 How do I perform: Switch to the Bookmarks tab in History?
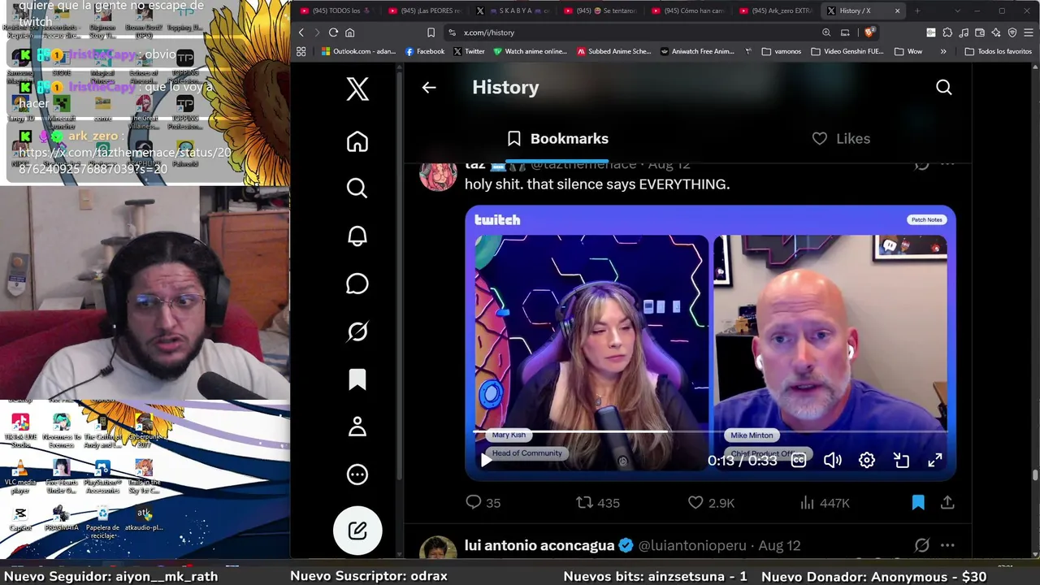pos(557,139)
